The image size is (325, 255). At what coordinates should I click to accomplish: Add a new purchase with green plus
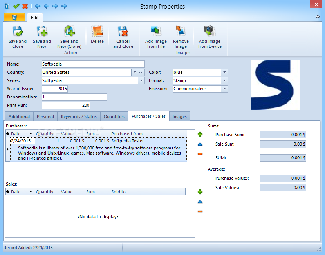click(200, 134)
